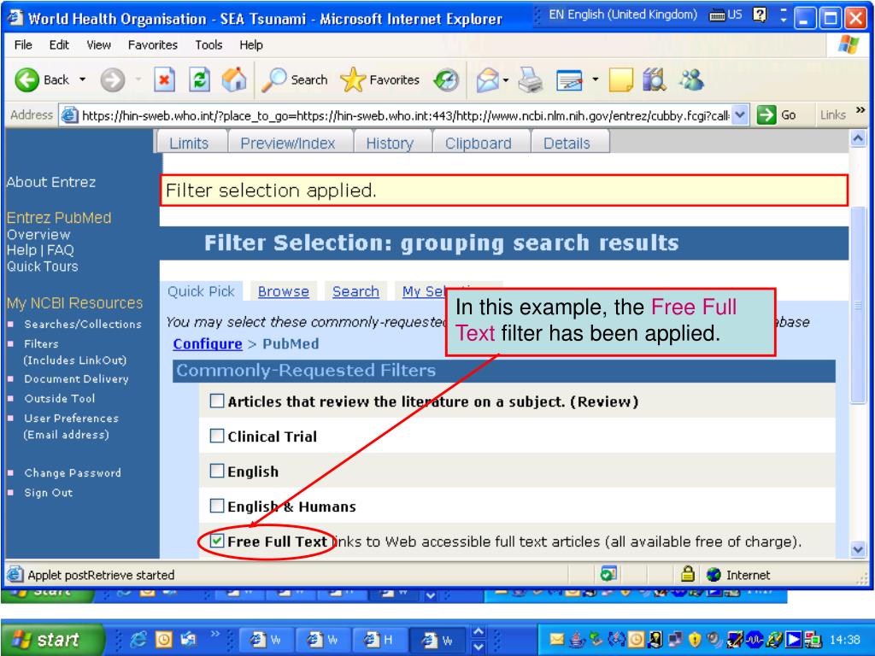Viewport: 875px width, 656px height.
Task: Expand the Links toolbar chevron
Action: 860,110
